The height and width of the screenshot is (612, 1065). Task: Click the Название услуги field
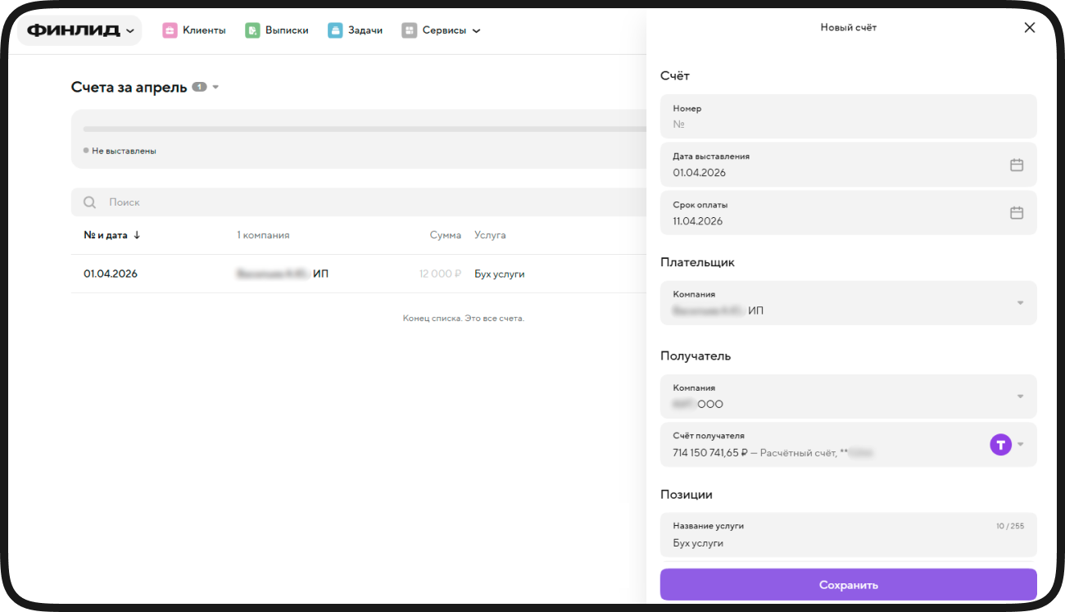[849, 535]
